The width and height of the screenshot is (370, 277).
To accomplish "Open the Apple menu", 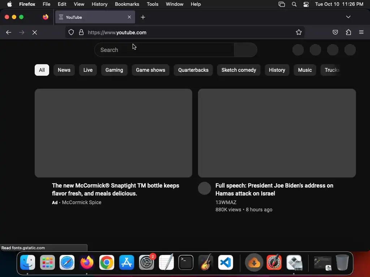I will tap(9, 4).
